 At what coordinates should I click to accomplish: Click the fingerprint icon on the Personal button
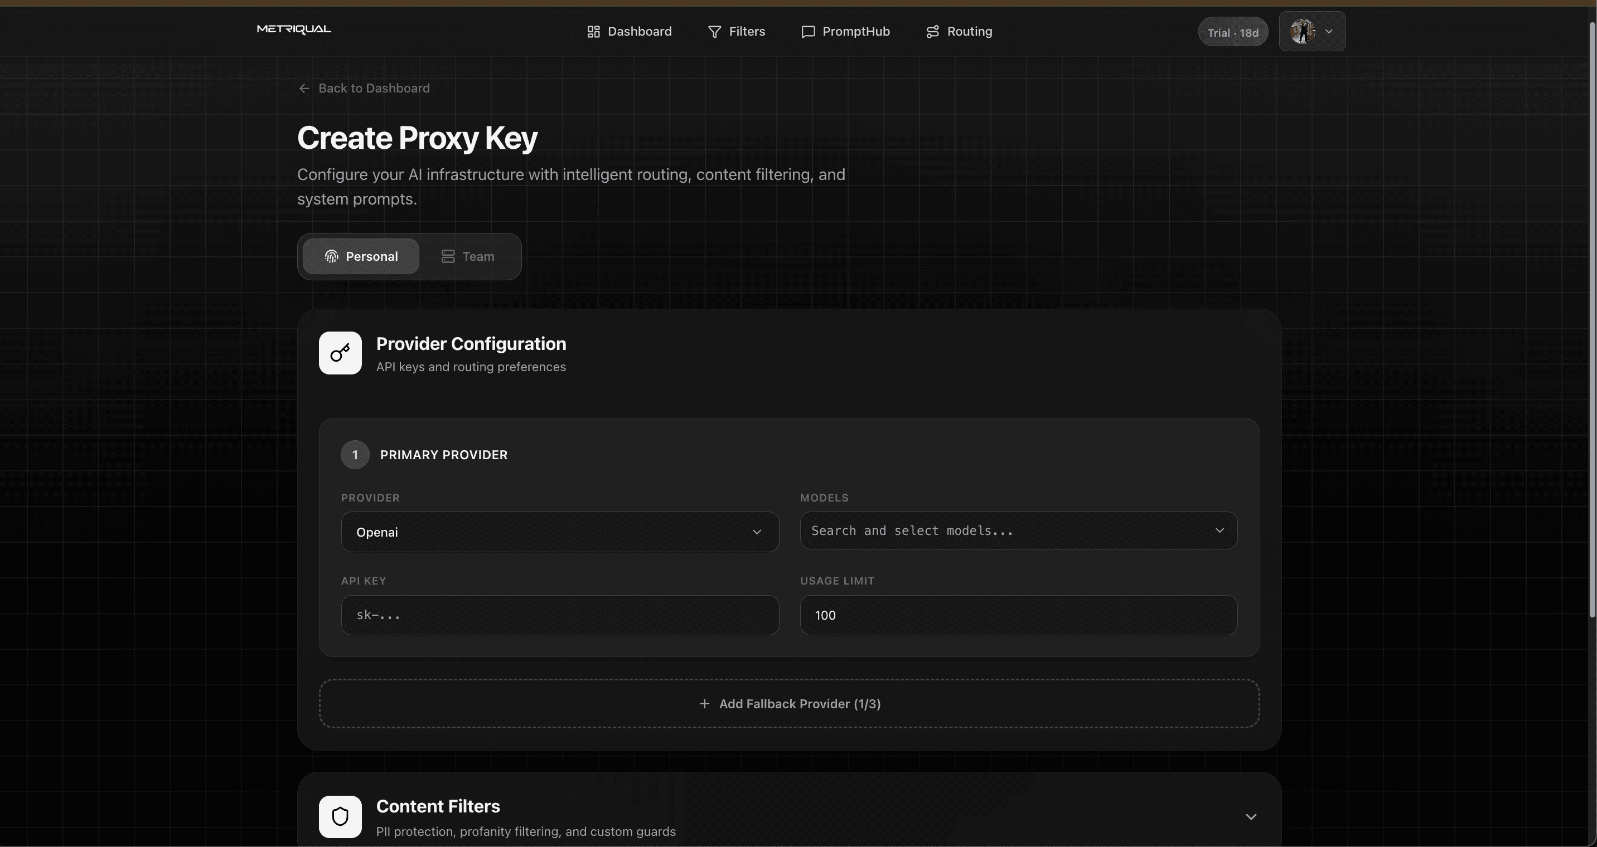click(331, 256)
